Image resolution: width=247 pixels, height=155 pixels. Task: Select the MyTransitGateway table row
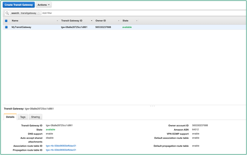click(x=124, y=27)
